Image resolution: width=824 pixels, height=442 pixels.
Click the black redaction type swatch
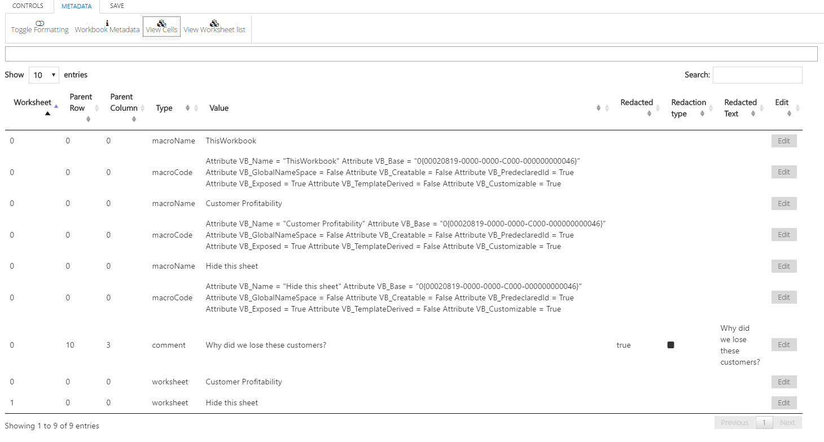click(670, 345)
